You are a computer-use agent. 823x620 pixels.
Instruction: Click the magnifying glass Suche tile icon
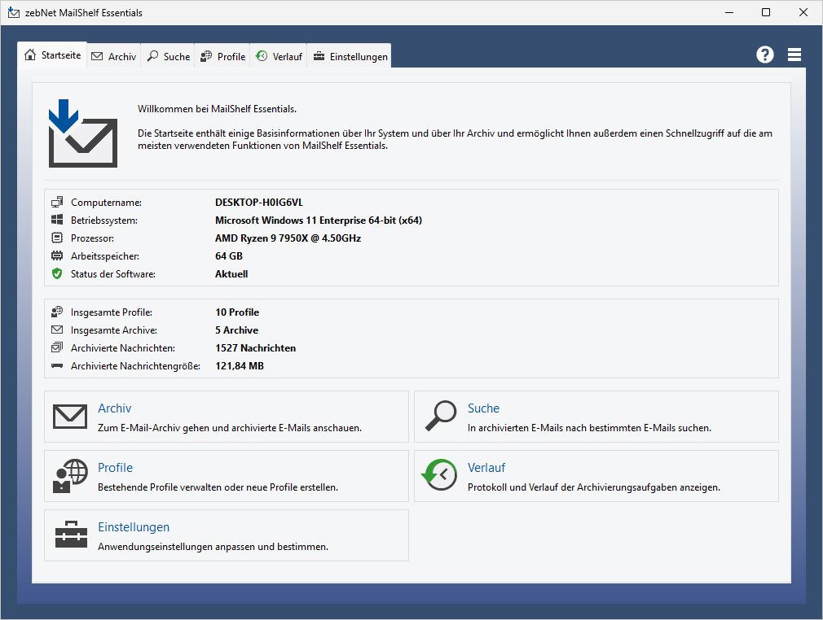(440, 417)
